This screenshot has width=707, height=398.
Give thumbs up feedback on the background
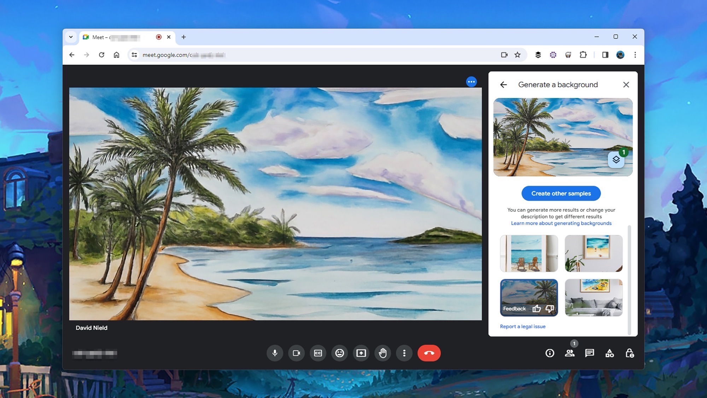point(537,308)
